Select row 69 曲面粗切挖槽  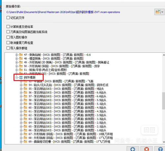point(69,142)
